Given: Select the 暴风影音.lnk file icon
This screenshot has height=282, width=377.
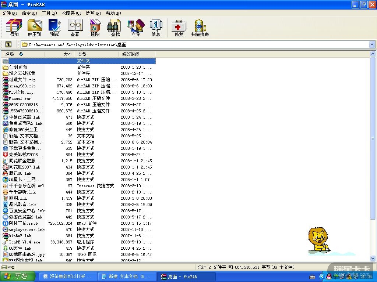Looking at the screenshot, I should coord(5,204).
